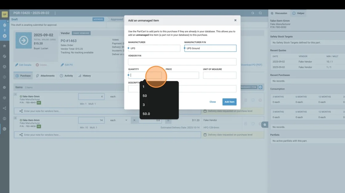Click the Add Item button

click(229, 102)
